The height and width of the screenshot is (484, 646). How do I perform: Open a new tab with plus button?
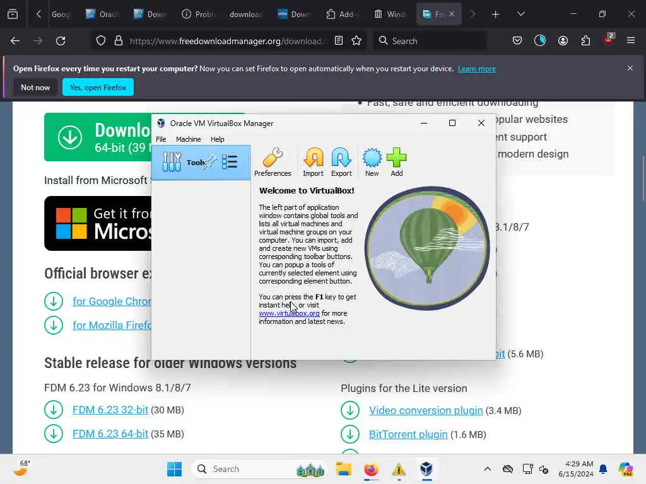tap(496, 14)
